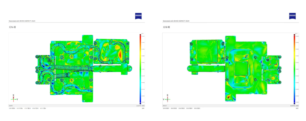
Task: Select the '无标题' title on the right page
Action: coord(166,27)
